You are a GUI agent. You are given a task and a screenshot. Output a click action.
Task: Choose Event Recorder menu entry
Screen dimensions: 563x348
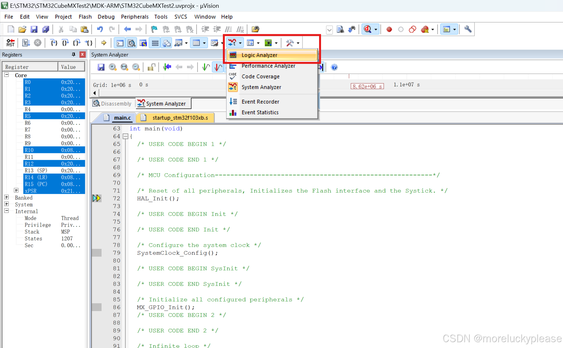tap(272, 102)
